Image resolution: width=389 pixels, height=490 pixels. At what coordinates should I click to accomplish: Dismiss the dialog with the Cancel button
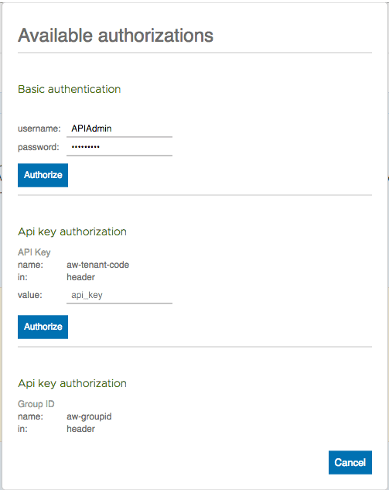coord(350,462)
